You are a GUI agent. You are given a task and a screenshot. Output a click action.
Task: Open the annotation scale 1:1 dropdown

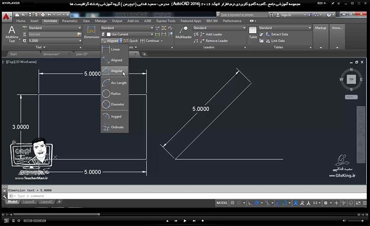coord(317,203)
